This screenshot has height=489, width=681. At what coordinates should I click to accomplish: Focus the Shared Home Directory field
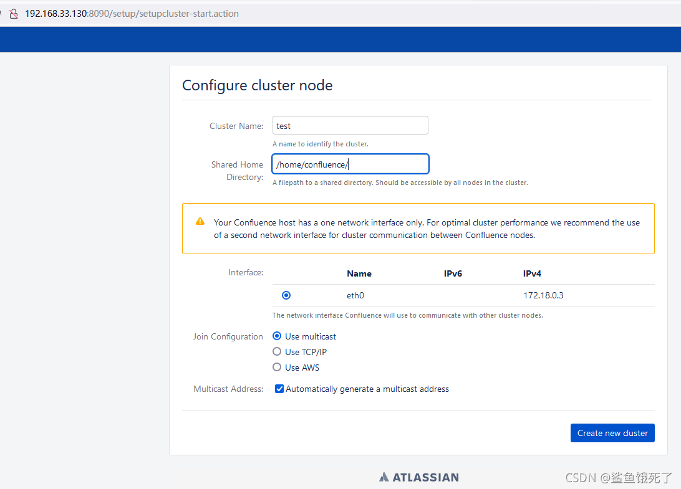point(350,164)
